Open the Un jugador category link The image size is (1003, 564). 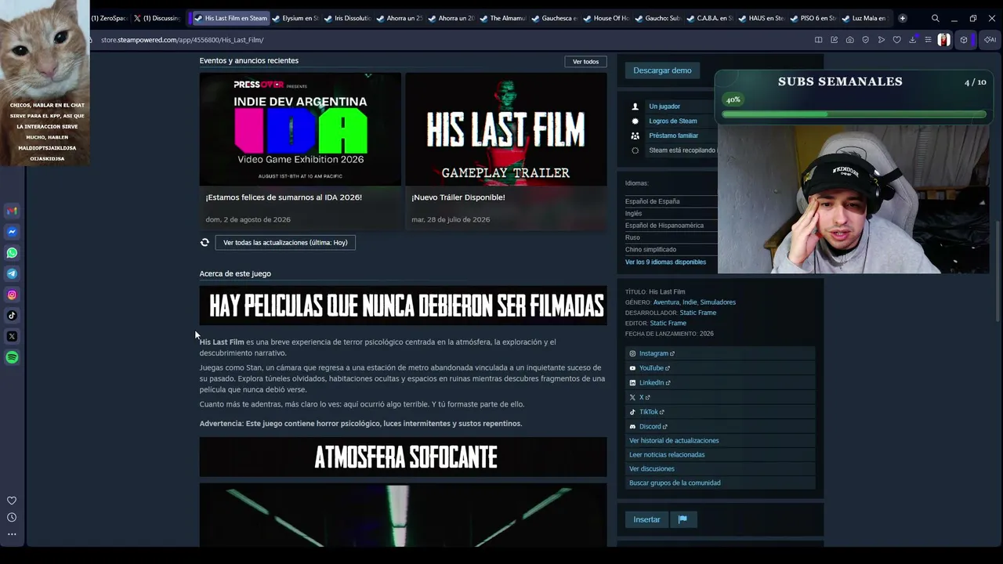click(x=664, y=107)
